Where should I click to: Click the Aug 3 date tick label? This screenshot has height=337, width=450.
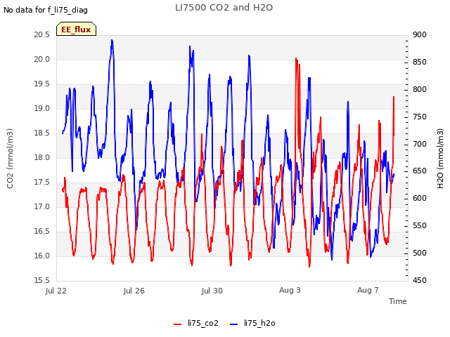point(290,290)
